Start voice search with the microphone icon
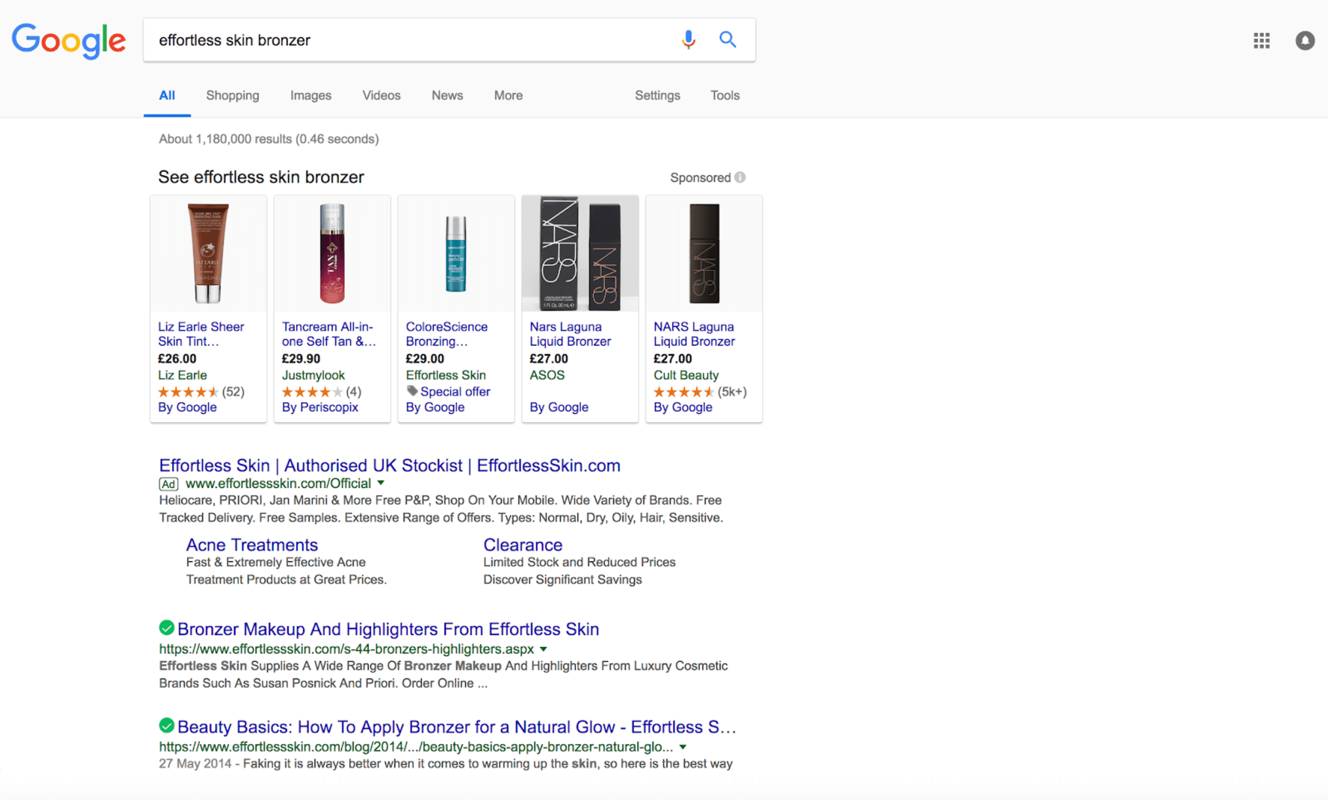Image resolution: width=1328 pixels, height=800 pixels. [688, 39]
